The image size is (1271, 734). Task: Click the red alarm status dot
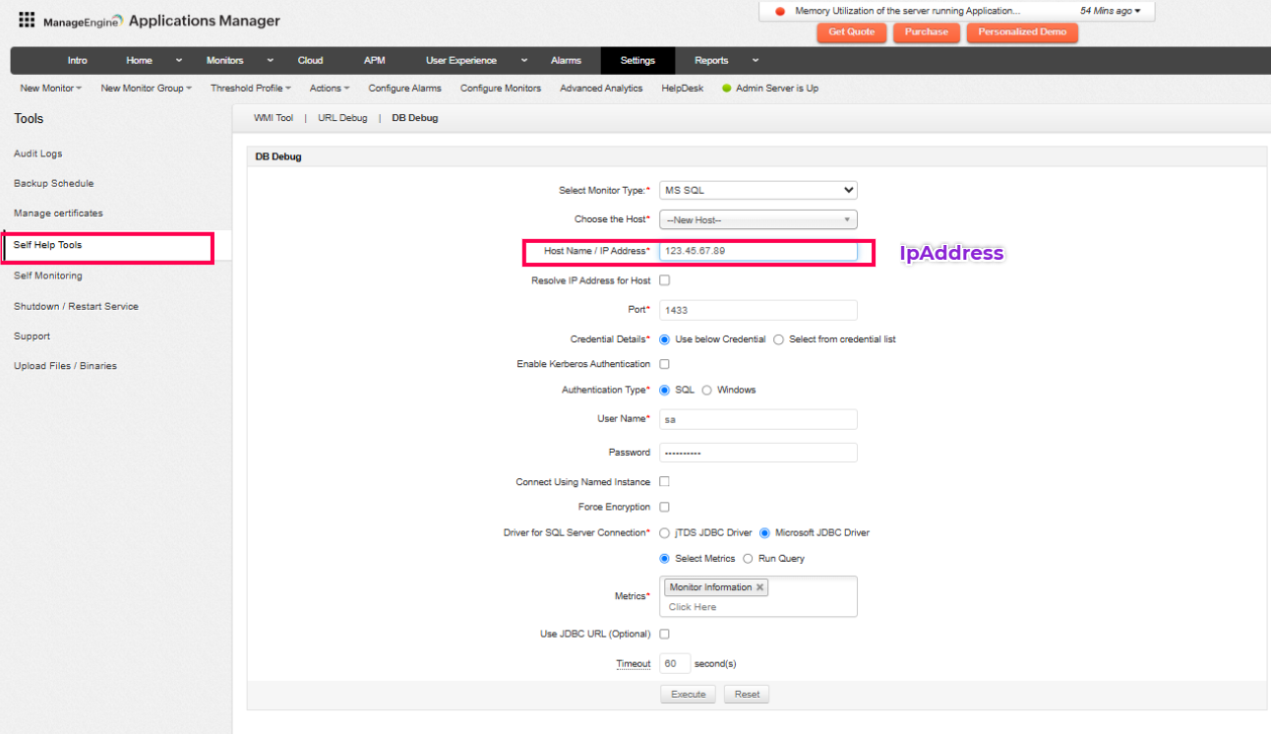pos(780,12)
